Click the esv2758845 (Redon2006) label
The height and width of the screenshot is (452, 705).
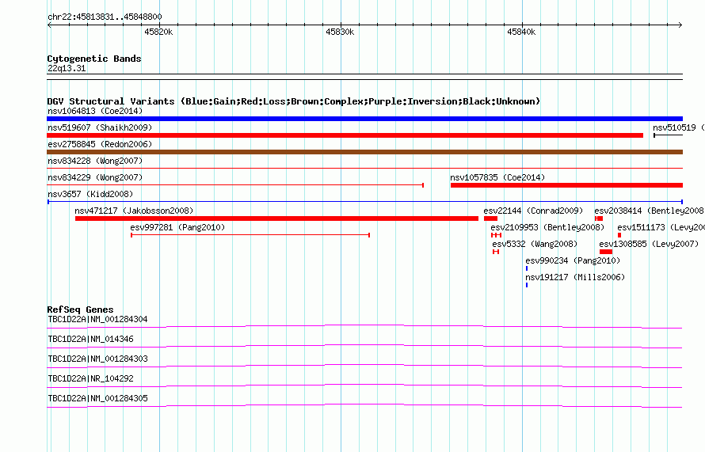[100, 144]
